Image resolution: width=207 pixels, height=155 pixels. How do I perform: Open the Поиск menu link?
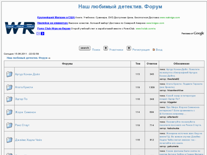tap(96, 49)
